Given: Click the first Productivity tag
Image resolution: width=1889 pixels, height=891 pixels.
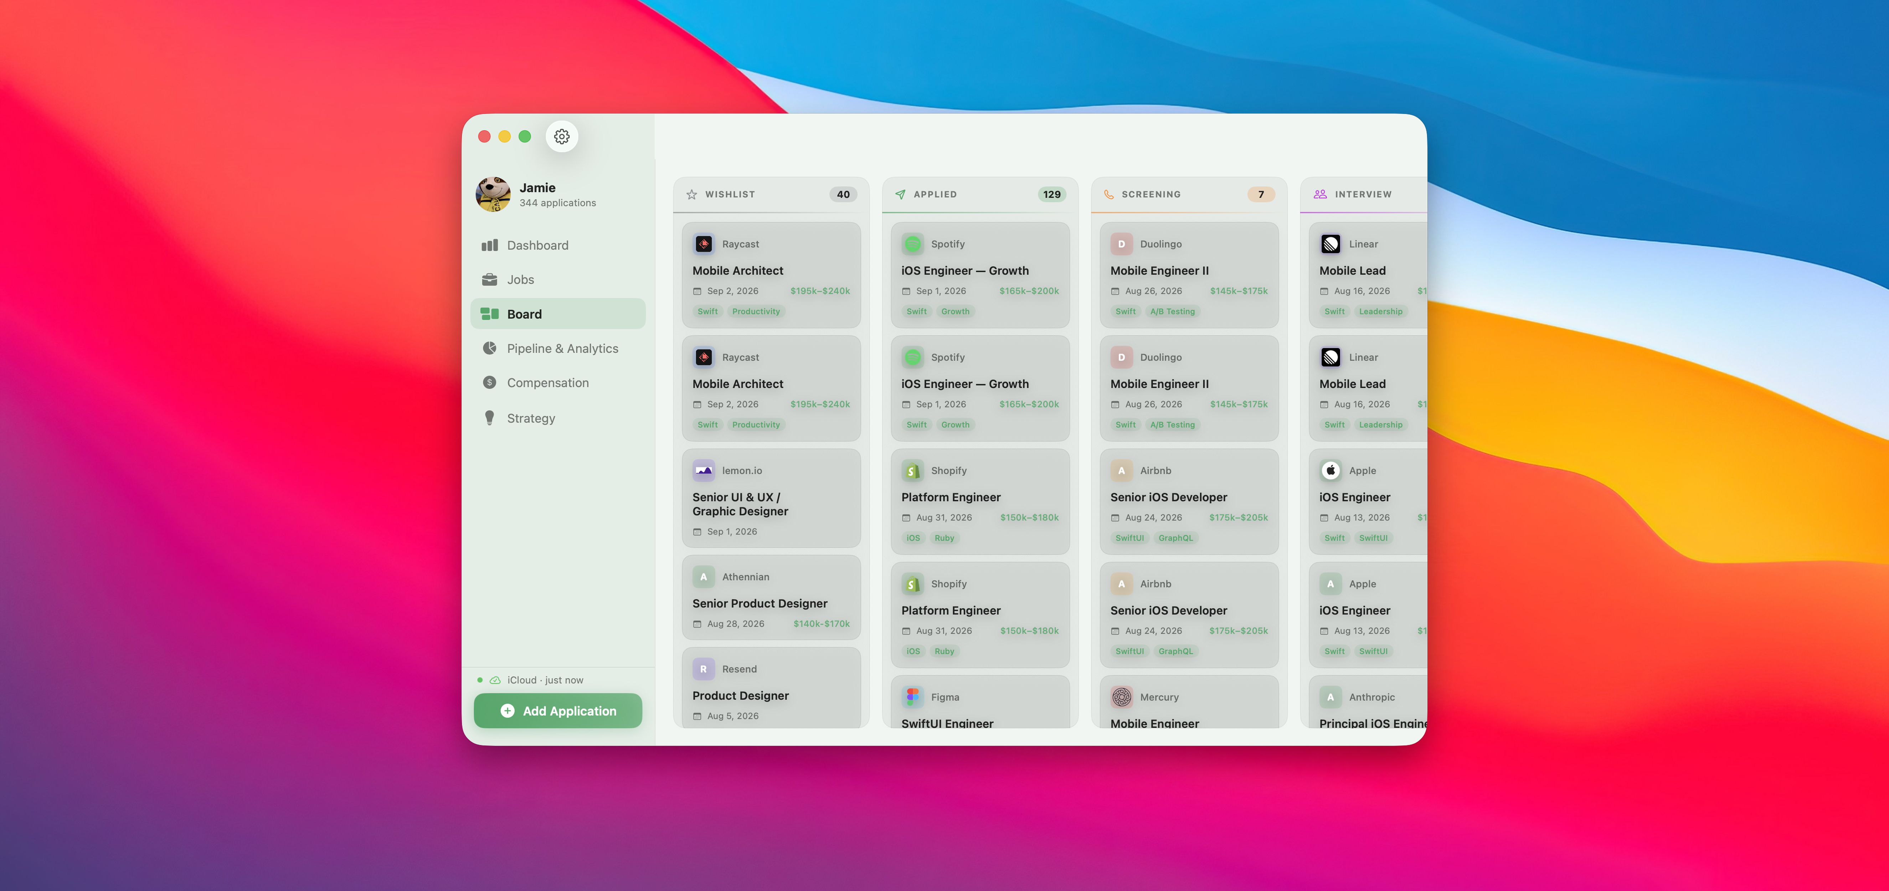Looking at the screenshot, I should click(x=756, y=311).
